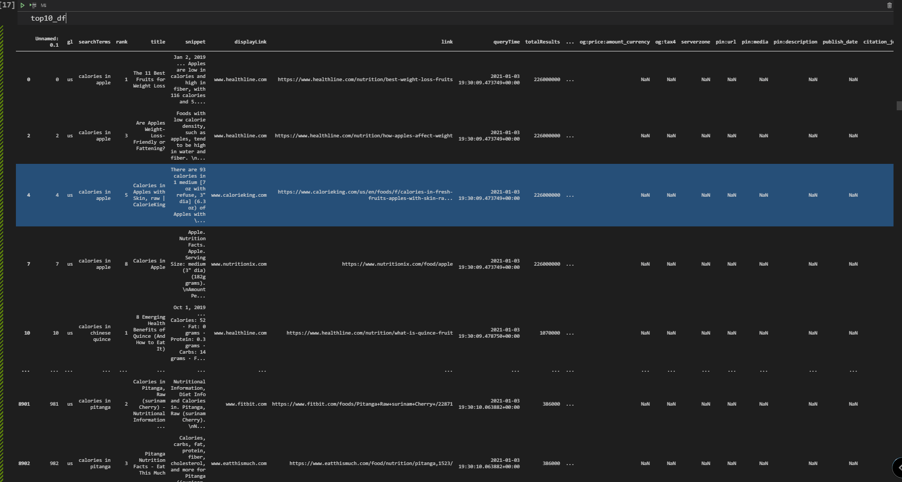Click 'www.eatthismuch.com' in the displayLink column
902x482 pixels.
pos(239,463)
